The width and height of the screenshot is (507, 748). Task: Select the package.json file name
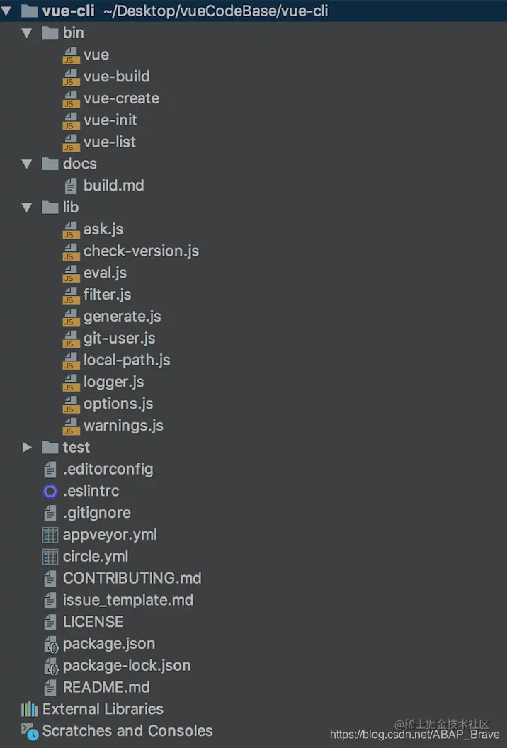pos(109,644)
